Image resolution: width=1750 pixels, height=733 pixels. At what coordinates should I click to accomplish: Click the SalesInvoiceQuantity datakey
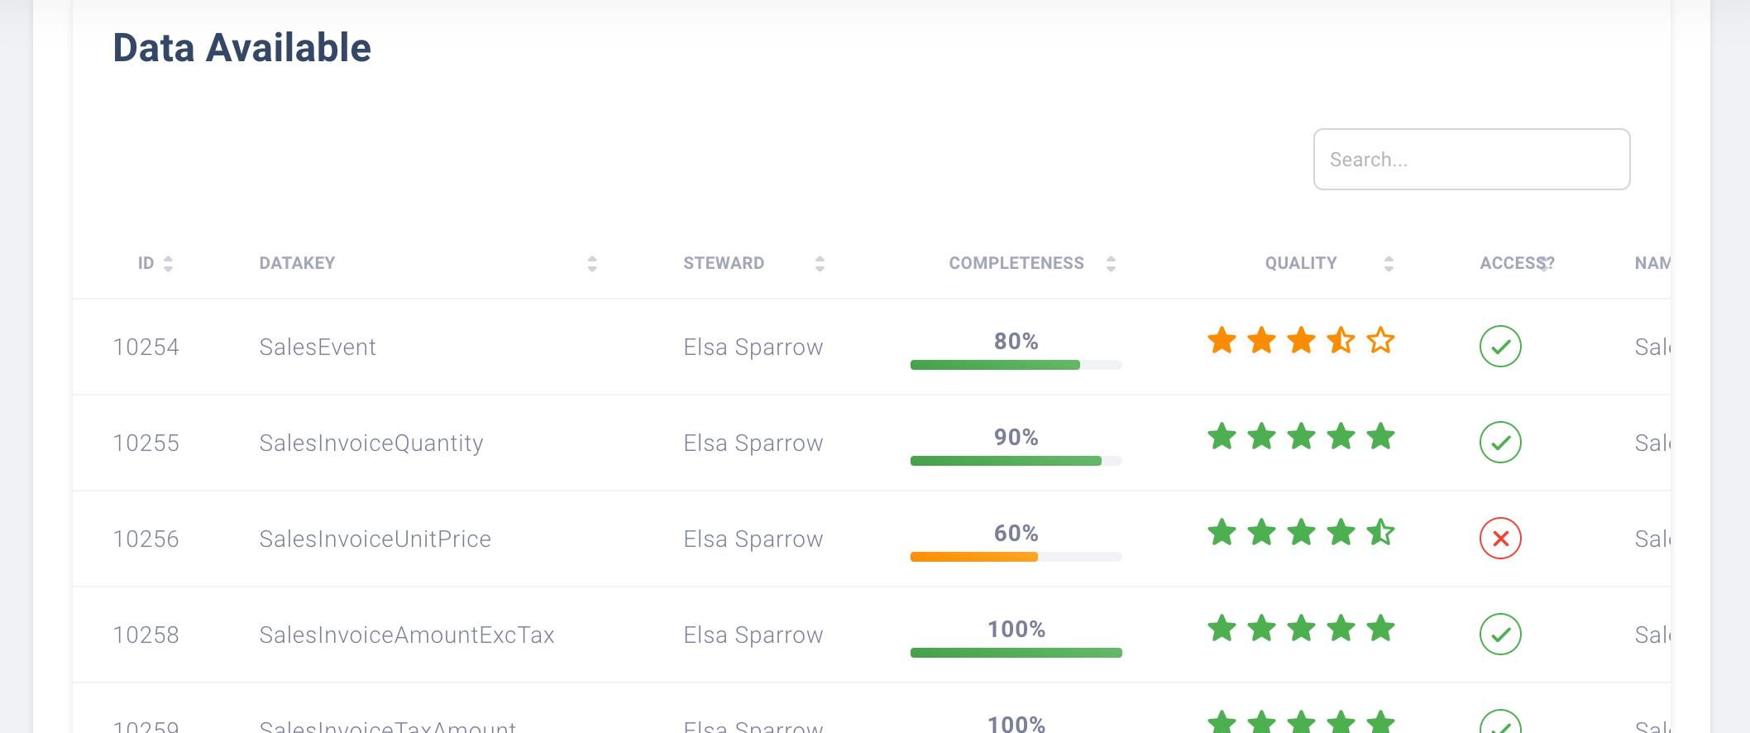point(371,443)
